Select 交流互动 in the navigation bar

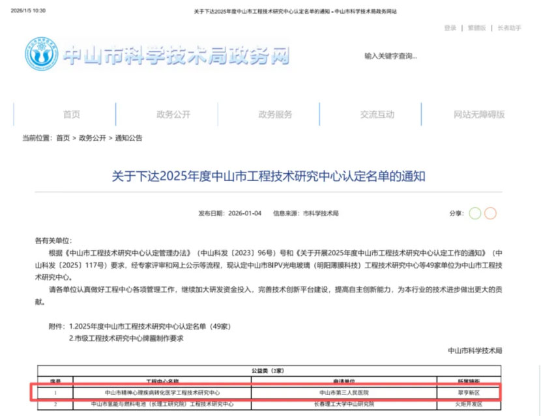(x=377, y=115)
